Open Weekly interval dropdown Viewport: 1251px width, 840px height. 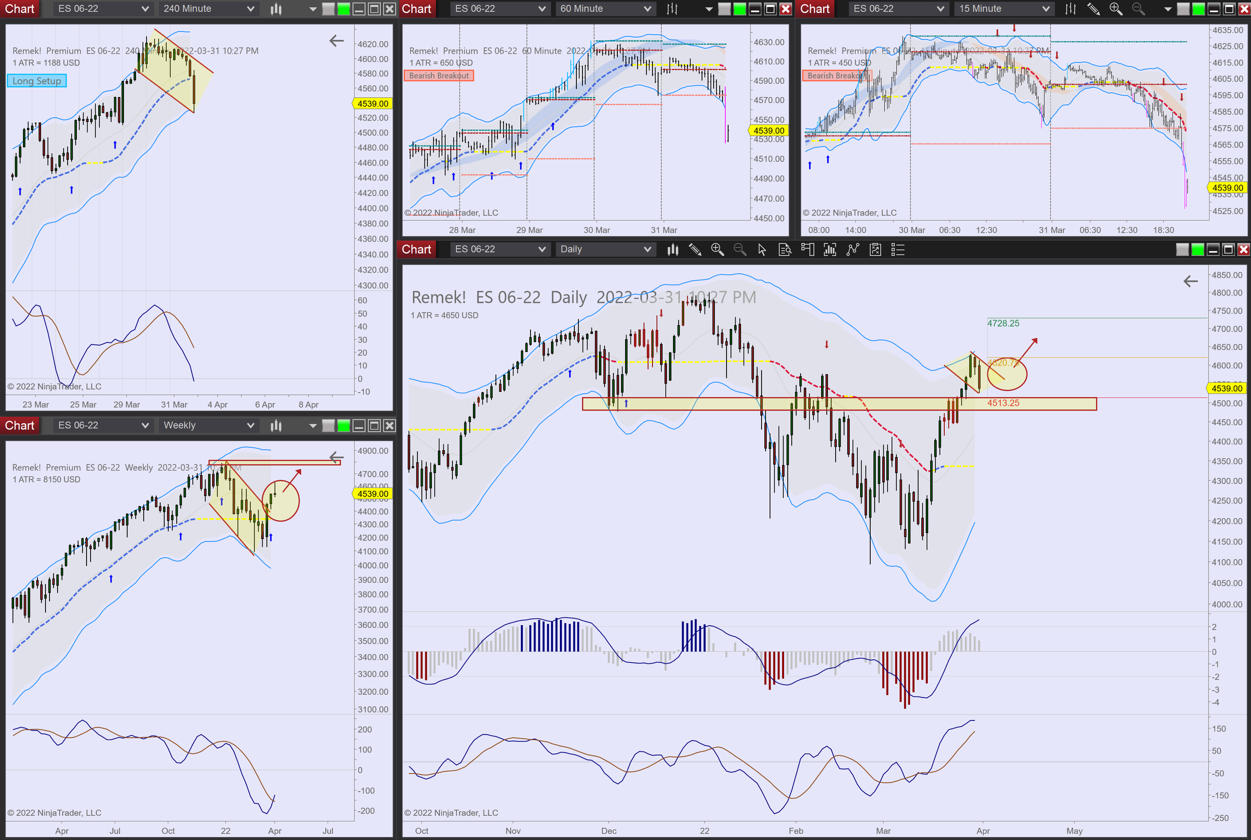pos(208,425)
